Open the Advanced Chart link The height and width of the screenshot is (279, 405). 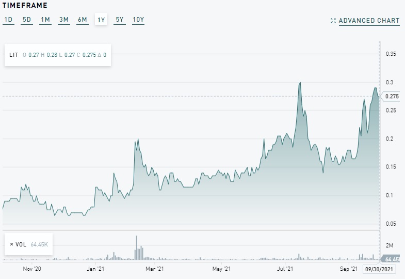pyautogui.click(x=369, y=21)
